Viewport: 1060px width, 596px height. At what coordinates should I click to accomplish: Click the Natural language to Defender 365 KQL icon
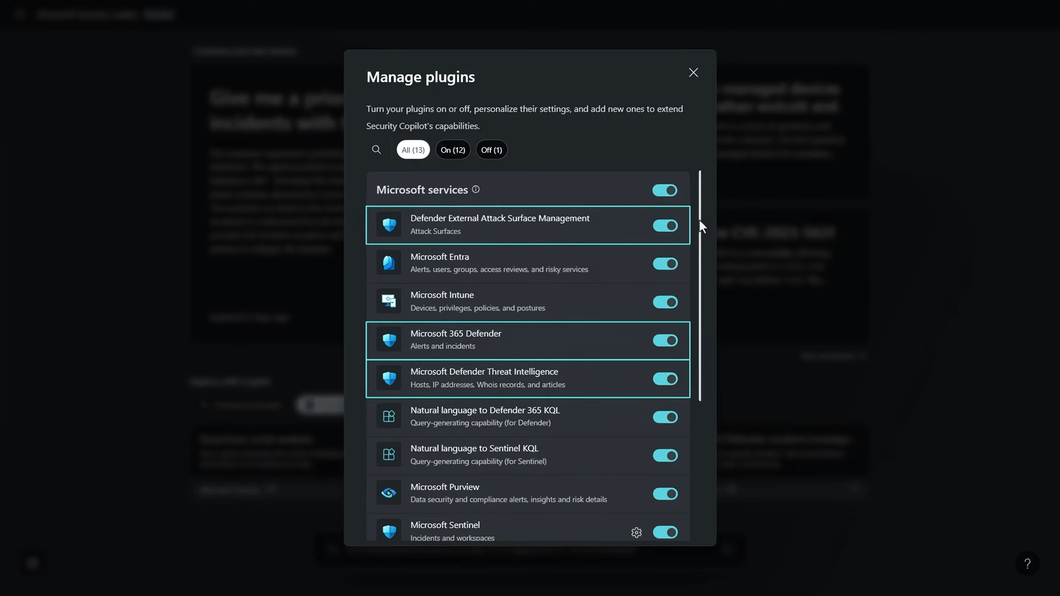coord(388,416)
